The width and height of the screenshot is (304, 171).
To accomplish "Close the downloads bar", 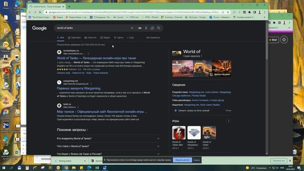I will coord(290,161).
